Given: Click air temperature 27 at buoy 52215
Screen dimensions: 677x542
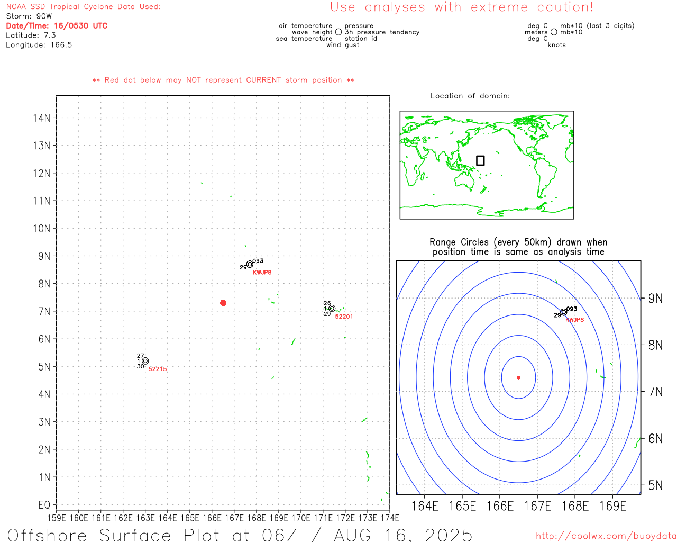Looking at the screenshot, I should coord(140,356).
